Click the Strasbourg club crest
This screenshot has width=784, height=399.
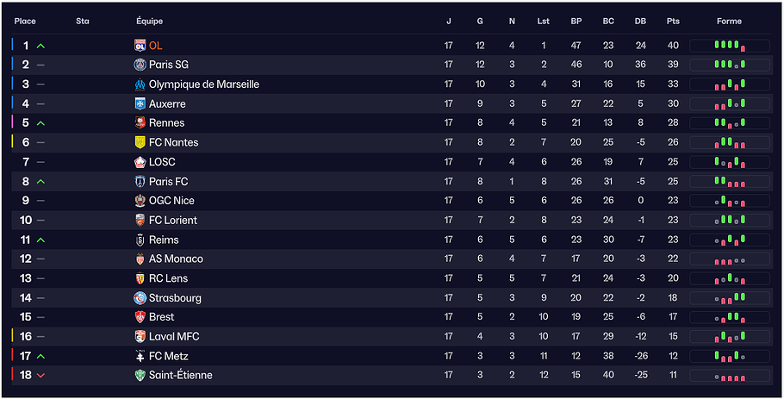(x=140, y=297)
